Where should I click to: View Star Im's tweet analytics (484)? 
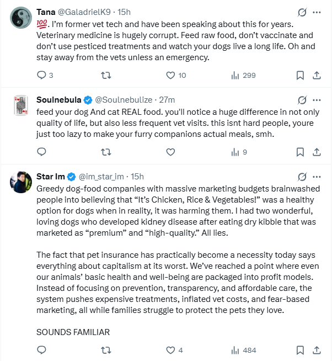coord(243,349)
